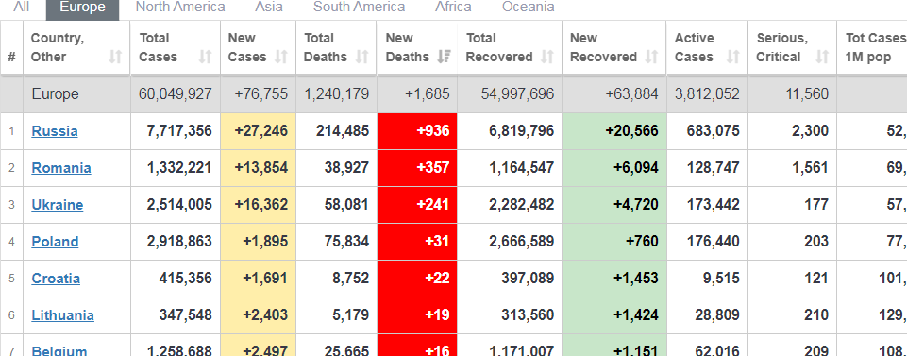907x356 pixels.
Task: Select Ukraine new cases value +16,362
Action: (x=260, y=205)
